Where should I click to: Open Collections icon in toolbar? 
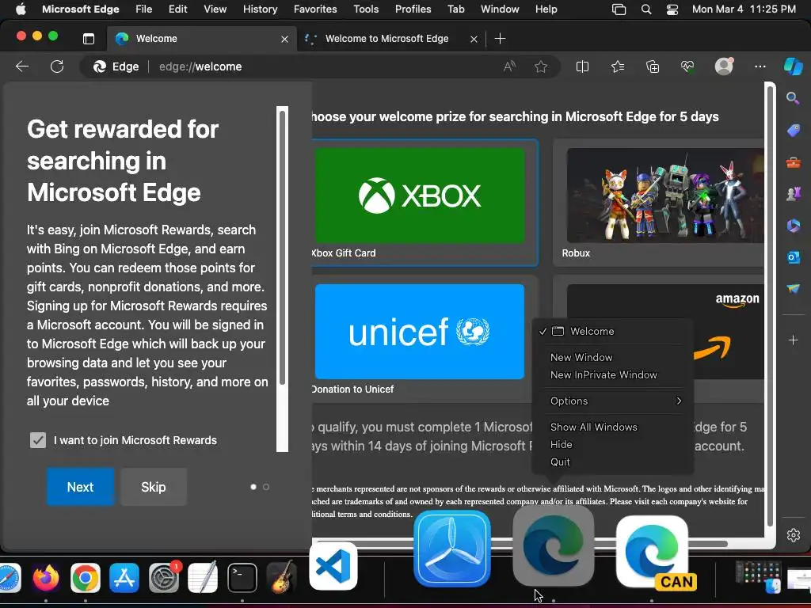(x=653, y=66)
